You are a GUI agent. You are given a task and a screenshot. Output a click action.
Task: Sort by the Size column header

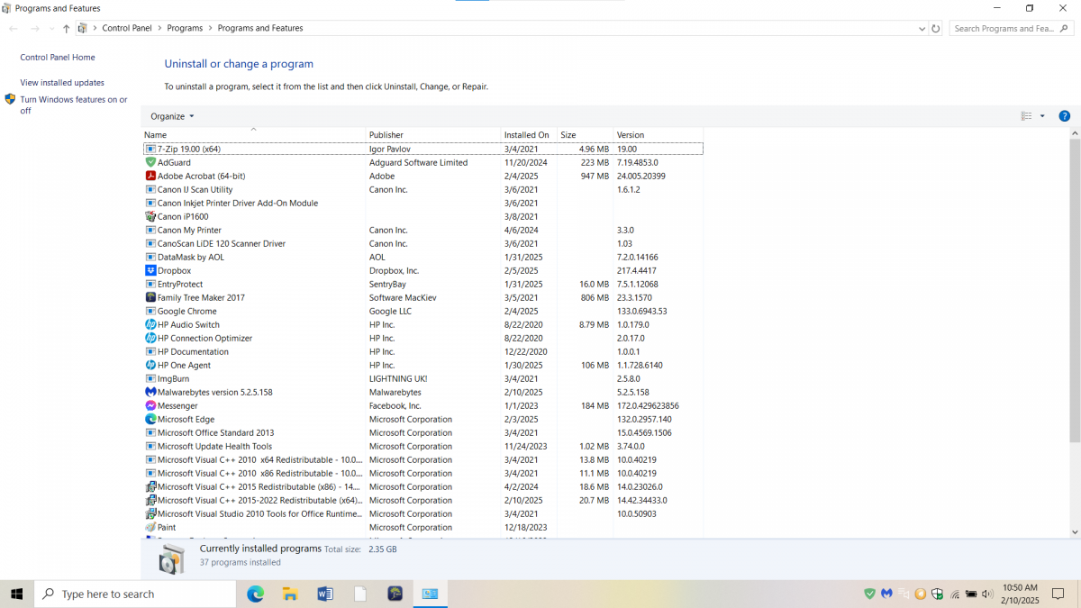coord(585,134)
